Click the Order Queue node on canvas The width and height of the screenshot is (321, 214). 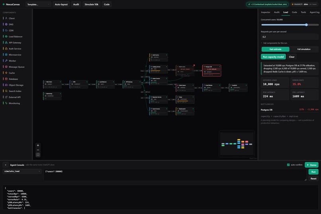click(x=185, y=88)
